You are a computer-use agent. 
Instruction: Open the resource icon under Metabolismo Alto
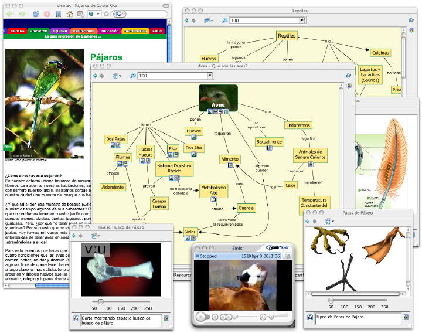pos(213,199)
